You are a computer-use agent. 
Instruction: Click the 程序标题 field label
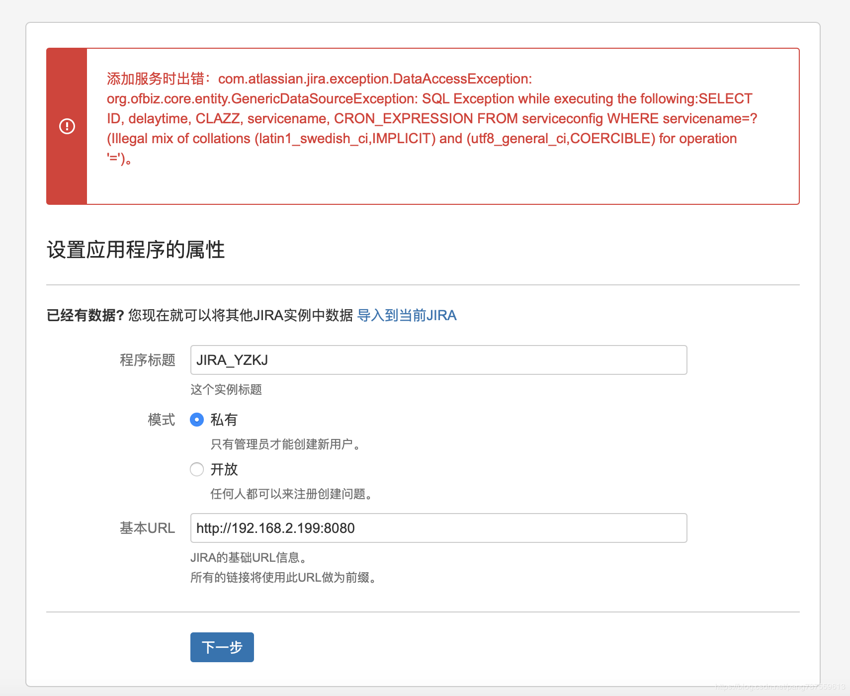tap(148, 360)
